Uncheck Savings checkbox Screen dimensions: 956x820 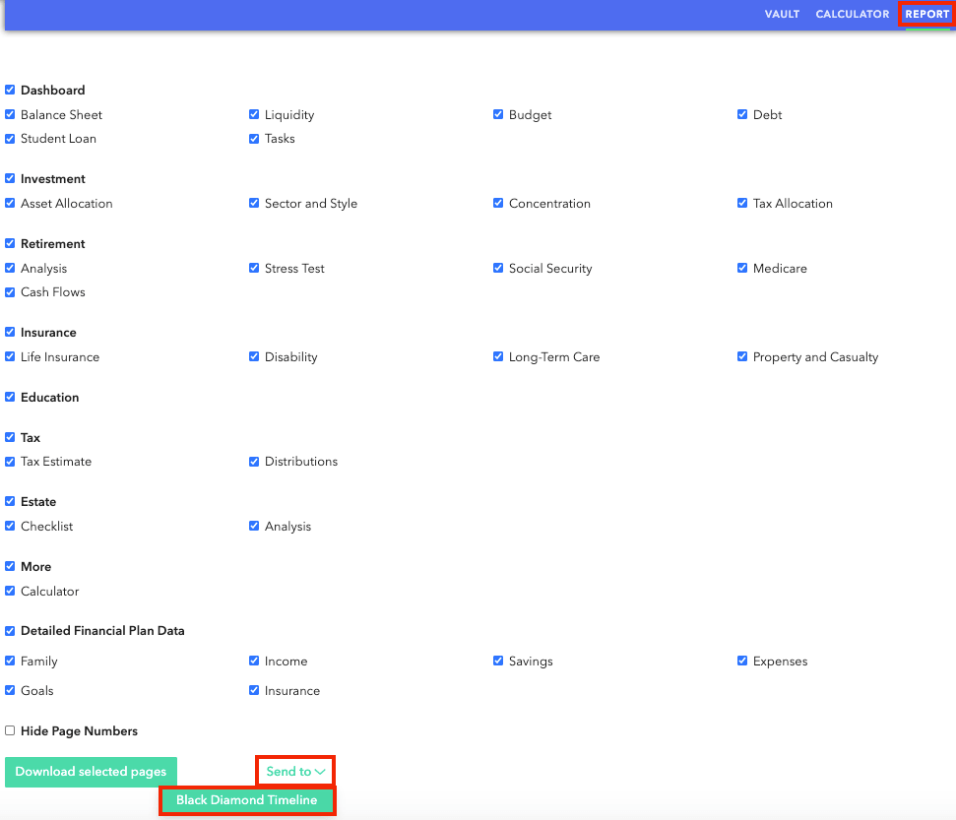point(498,661)
